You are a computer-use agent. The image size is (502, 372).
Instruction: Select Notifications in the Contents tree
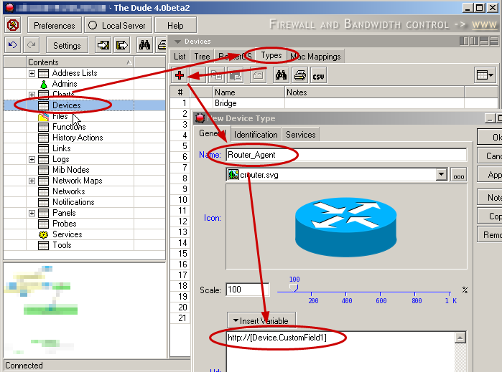click(73, 202)
